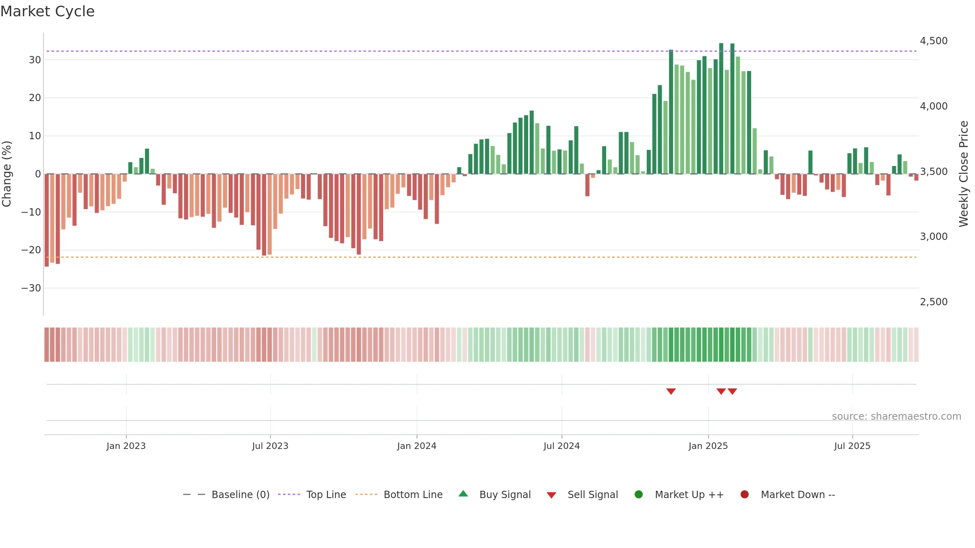Click the 3,500 price axis label
975x548 pixels.
pyautogui.click(x=934, y=171)
